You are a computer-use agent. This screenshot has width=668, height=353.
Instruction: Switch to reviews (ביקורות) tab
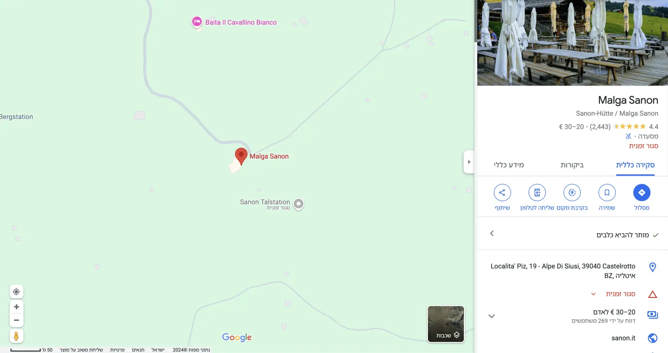pyautogui.click(x=572, y=165)
